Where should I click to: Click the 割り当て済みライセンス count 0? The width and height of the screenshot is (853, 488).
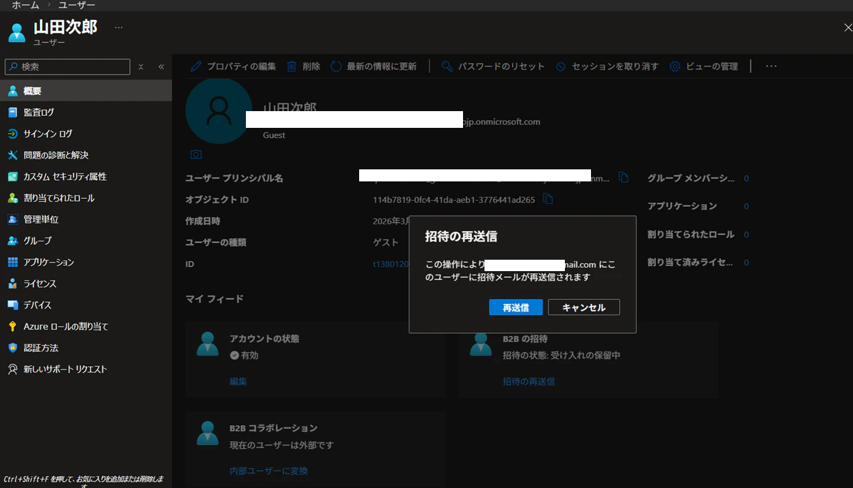point(746,262)
